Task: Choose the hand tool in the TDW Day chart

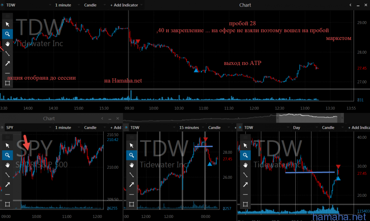Action: point(245,165)
